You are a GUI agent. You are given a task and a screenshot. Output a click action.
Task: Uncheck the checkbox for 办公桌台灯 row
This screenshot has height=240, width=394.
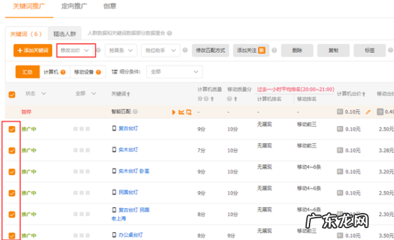pyautogui.click(x=12, y=236)
